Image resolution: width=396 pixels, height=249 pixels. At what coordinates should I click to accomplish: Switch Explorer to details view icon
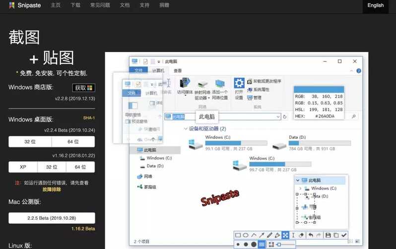pyautogui.click(x=350, y=242)
